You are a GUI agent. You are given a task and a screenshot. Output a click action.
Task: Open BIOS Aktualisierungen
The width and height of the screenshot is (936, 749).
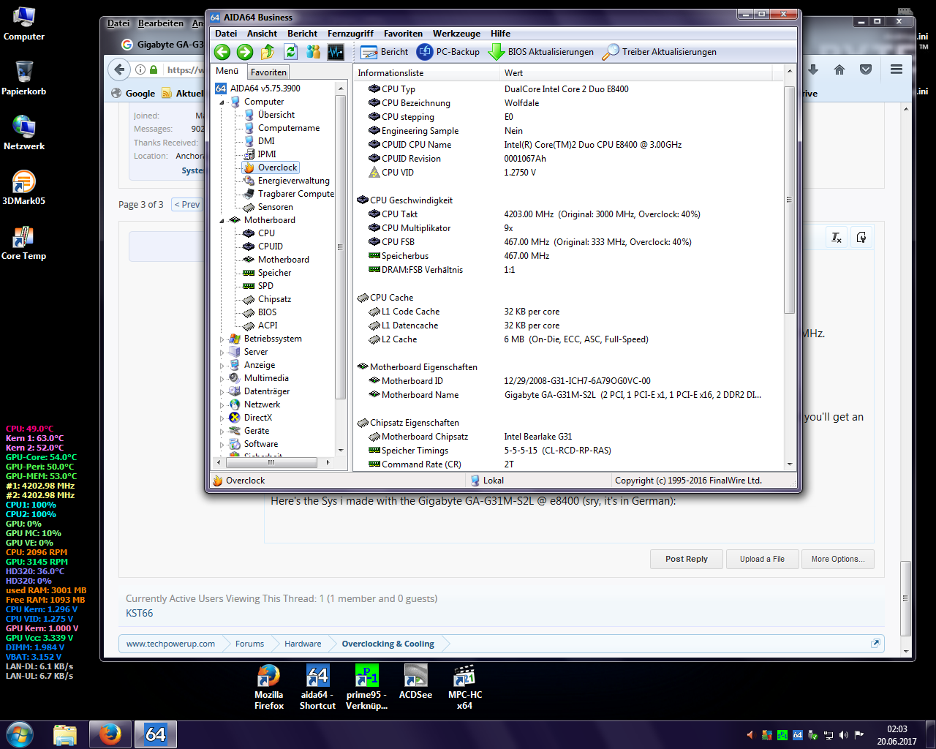point(541,52)
